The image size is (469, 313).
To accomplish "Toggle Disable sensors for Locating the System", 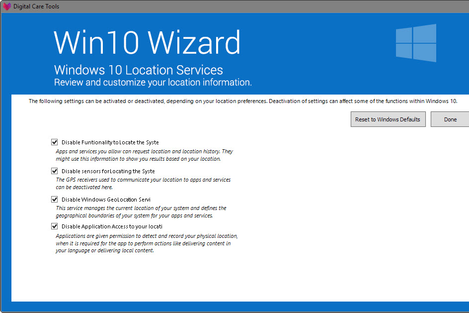I will [55, 171].
